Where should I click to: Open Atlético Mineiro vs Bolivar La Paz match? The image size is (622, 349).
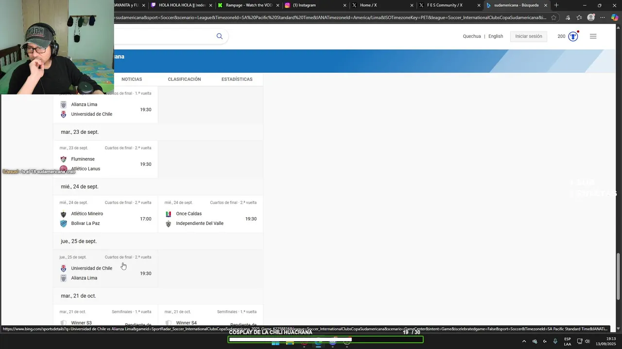click(x=105, y=214)
